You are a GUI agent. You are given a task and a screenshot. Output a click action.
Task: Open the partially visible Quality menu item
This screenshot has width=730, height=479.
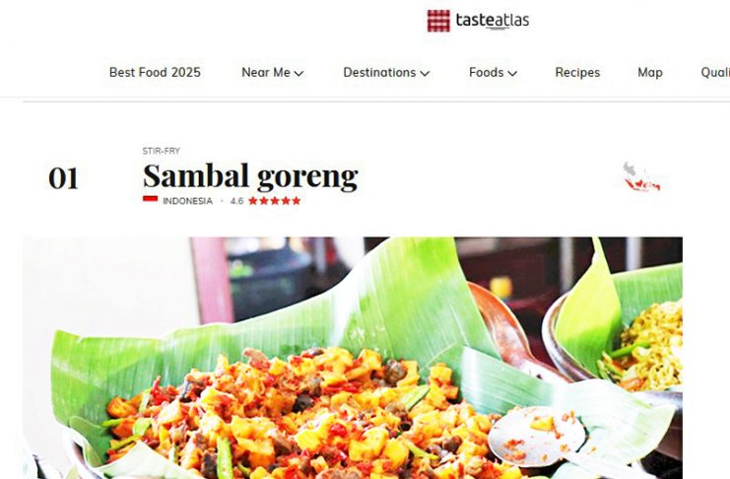tap(715, 73)
